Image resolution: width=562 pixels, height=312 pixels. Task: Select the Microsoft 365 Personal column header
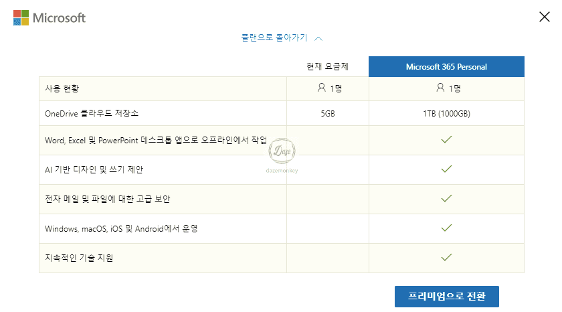click(446, 67)
